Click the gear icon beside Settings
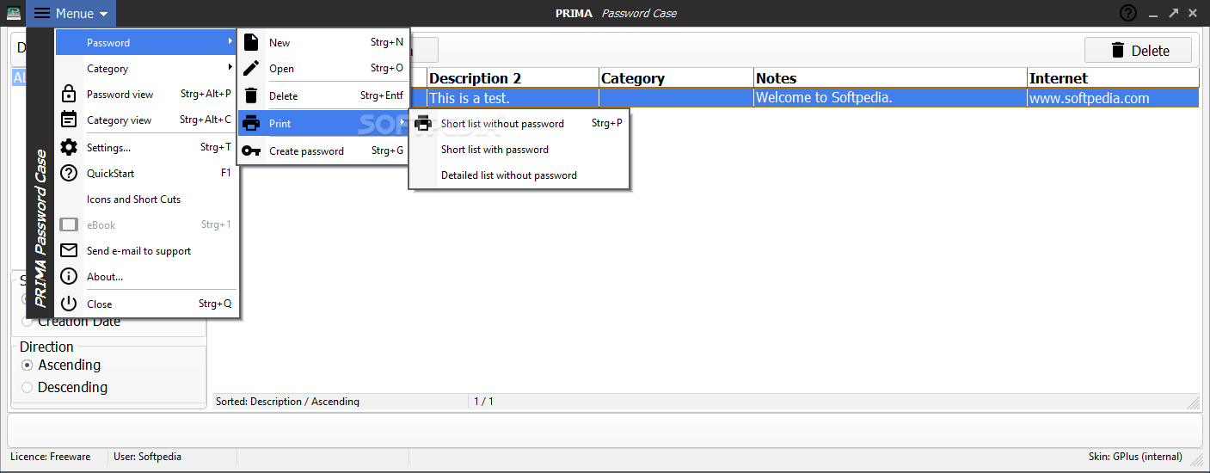Viewport: 1210px width, 473px height. (x=69, y=147)
